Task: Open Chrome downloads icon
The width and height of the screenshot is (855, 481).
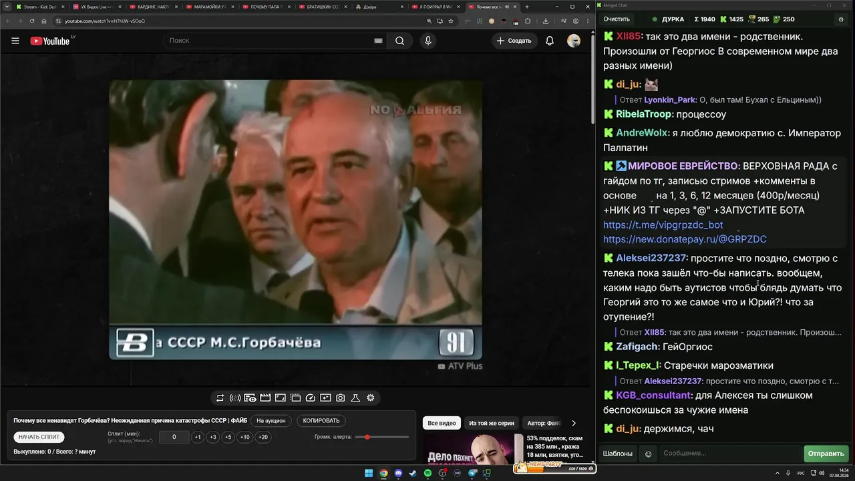Action: [546, 21]
